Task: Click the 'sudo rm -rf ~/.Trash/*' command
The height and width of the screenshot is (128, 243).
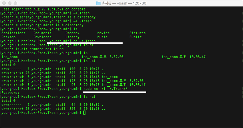Action: (105, 89)
